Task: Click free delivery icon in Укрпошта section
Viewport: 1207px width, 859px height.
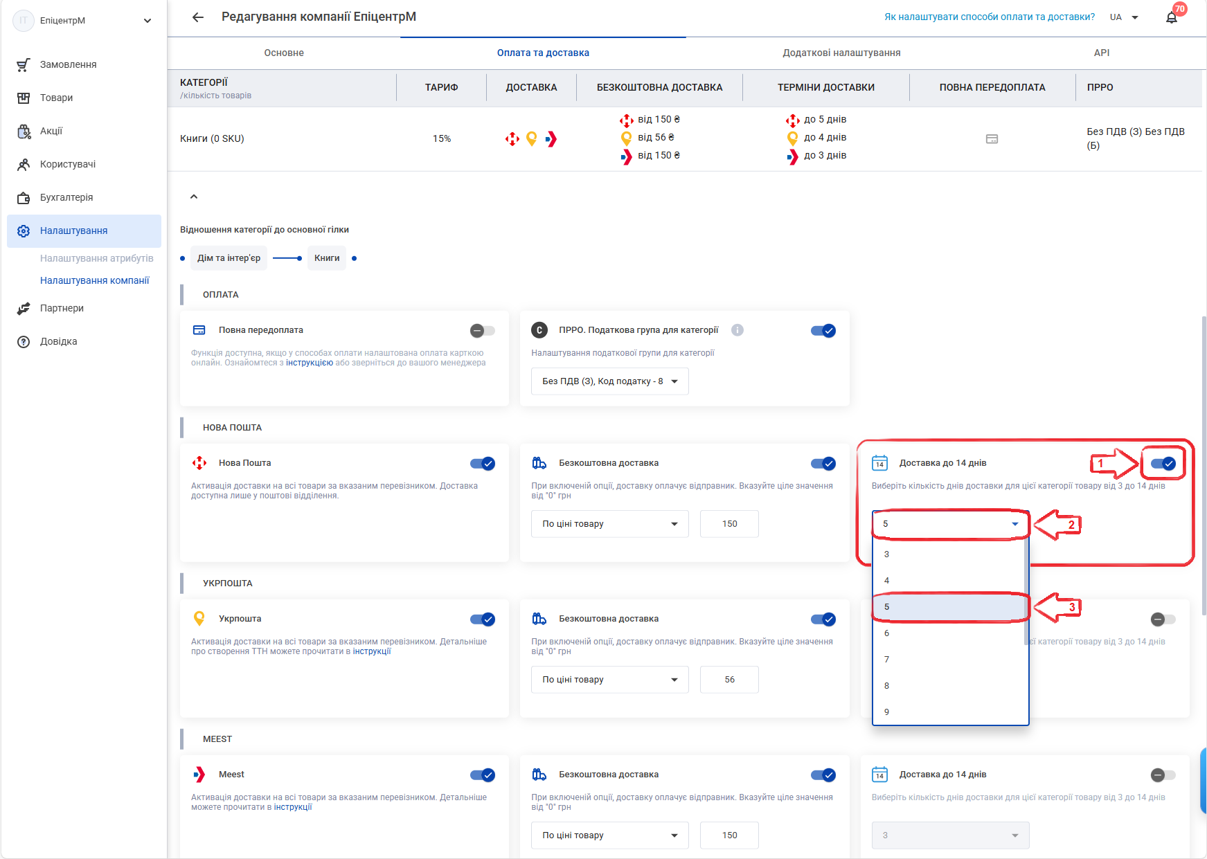Action: pos(539,619)
